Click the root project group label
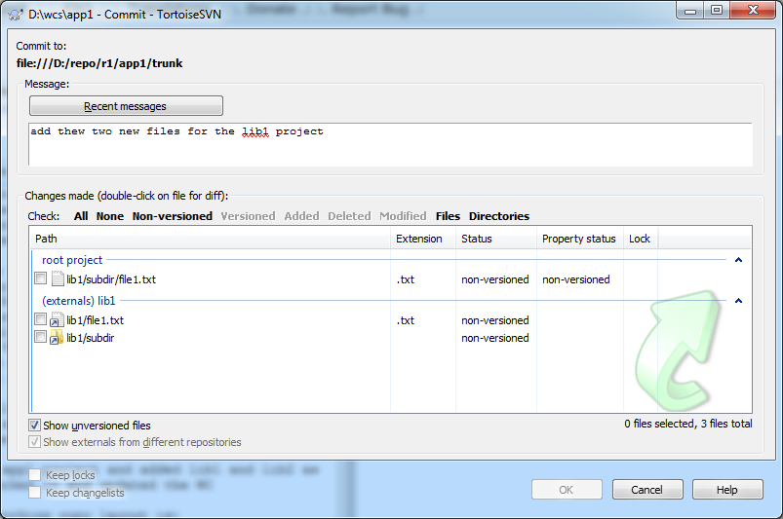 point(72,260)
